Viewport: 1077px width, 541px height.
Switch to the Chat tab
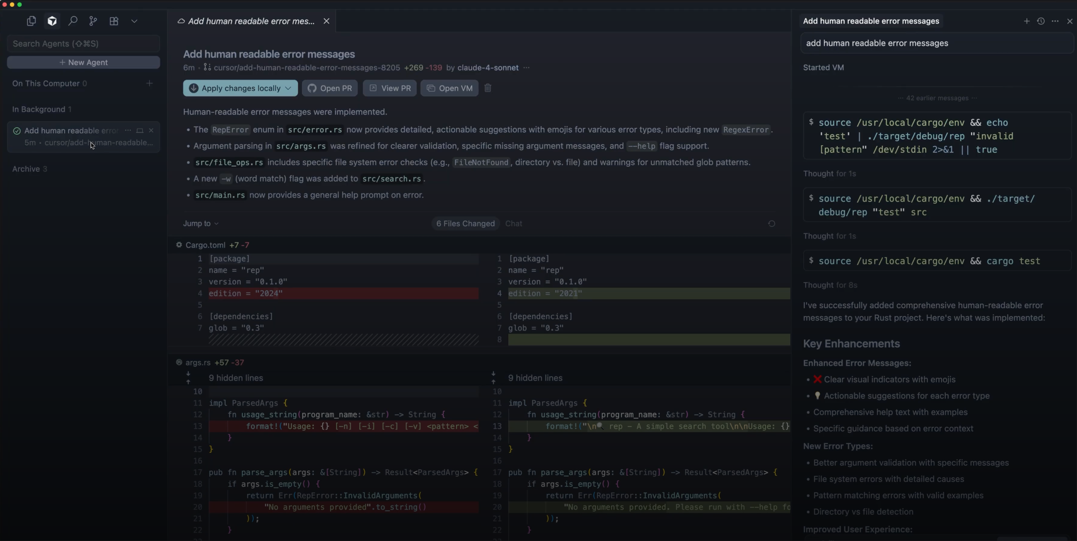513,223
